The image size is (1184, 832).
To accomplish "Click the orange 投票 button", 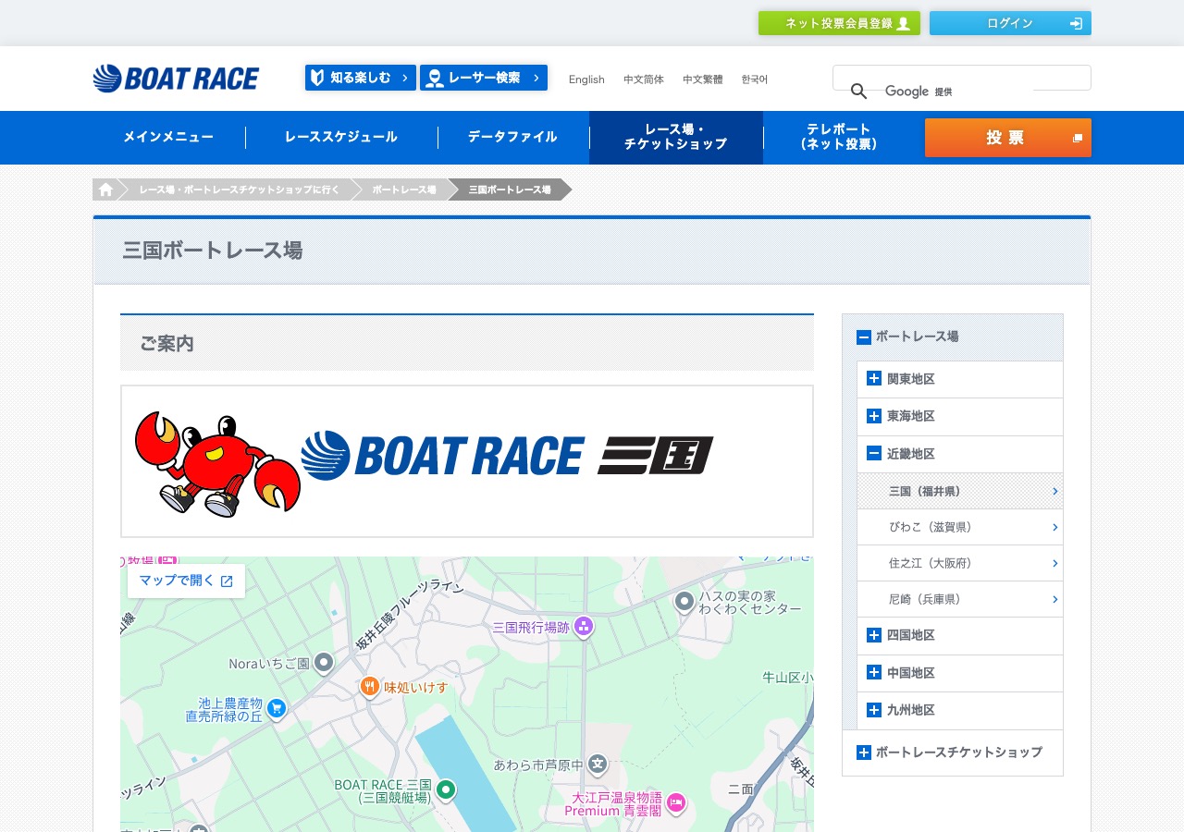I will pos(1008,138).
